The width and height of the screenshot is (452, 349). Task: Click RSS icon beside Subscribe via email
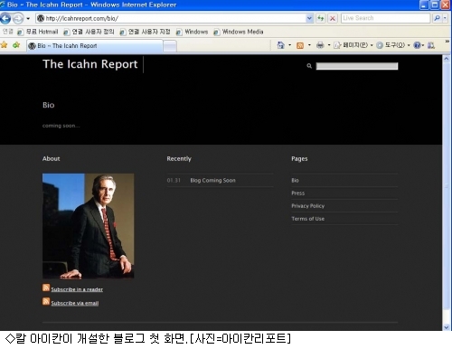click(46, 301)
